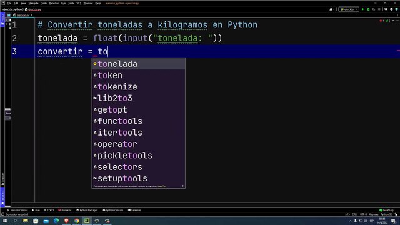Open IDE settings gear icon
Image resolution: width=400 pixels, height=225 pixels.
pos(391,9)
